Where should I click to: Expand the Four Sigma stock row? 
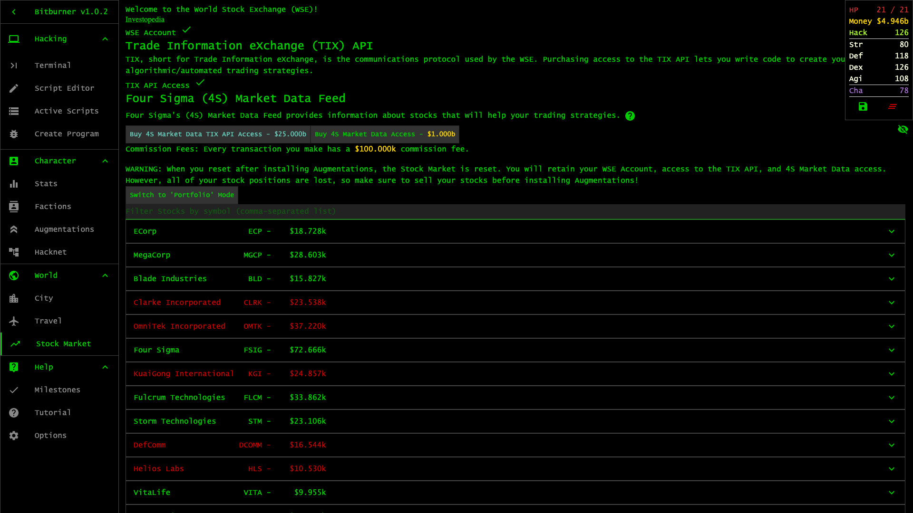tap(891, 350)
